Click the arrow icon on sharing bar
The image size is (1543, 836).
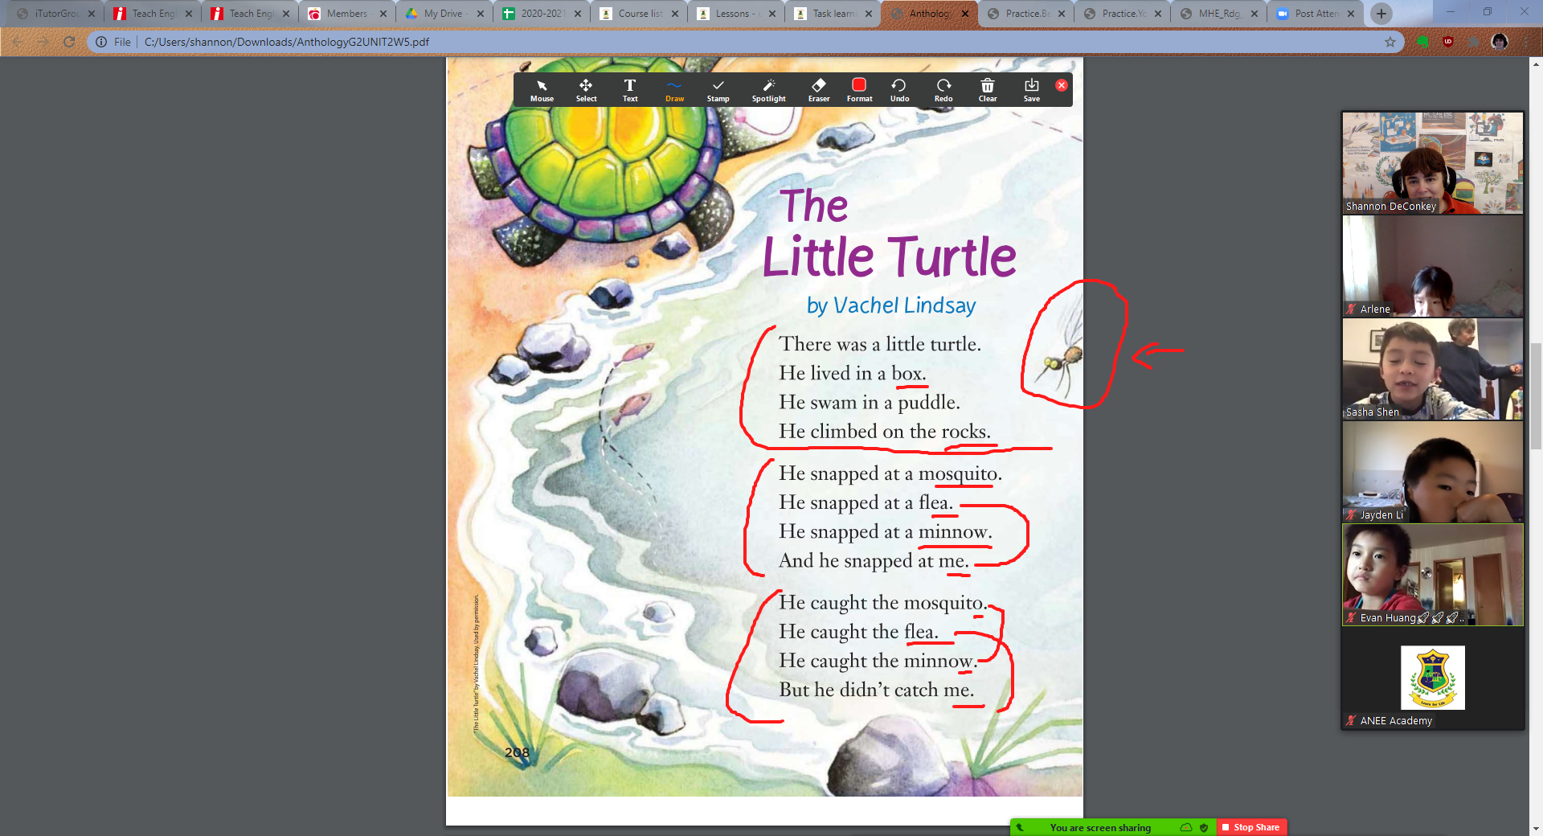coord(1020,827)
